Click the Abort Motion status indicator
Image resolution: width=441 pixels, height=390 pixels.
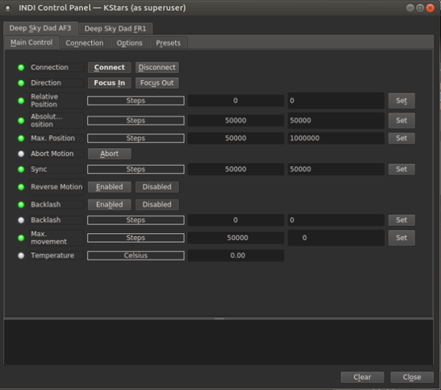coord(21,154)
